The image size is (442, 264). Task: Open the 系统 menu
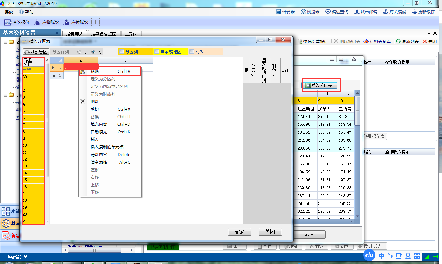(x=9, y=12)
